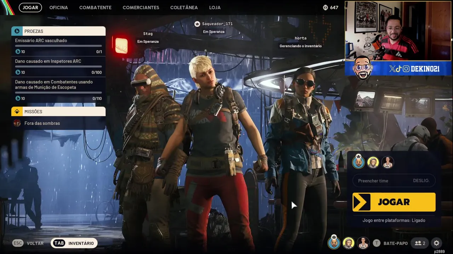Image resolution: width=453 pixels, height=254 pixels.
Task: Toggle Preencher time setting
Action: (394, 181)
